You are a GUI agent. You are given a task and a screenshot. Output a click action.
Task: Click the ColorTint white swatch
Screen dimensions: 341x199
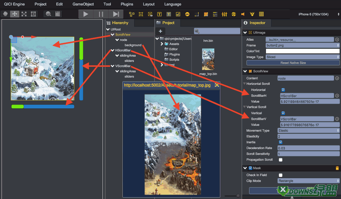click(303, 51)
